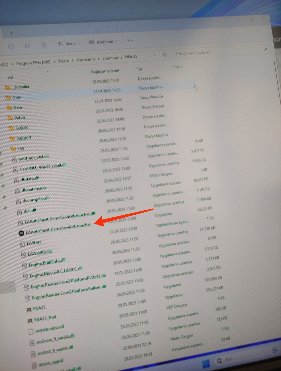Image resolution: width=281 pixels, height=371 pixels.
Task: Click the search magnifier icon in search box
Action: coord(265,49)
